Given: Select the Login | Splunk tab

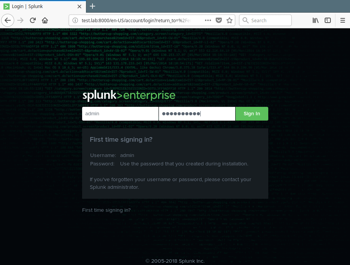Looking at the screenshot, I should click(x=38, y=7).
